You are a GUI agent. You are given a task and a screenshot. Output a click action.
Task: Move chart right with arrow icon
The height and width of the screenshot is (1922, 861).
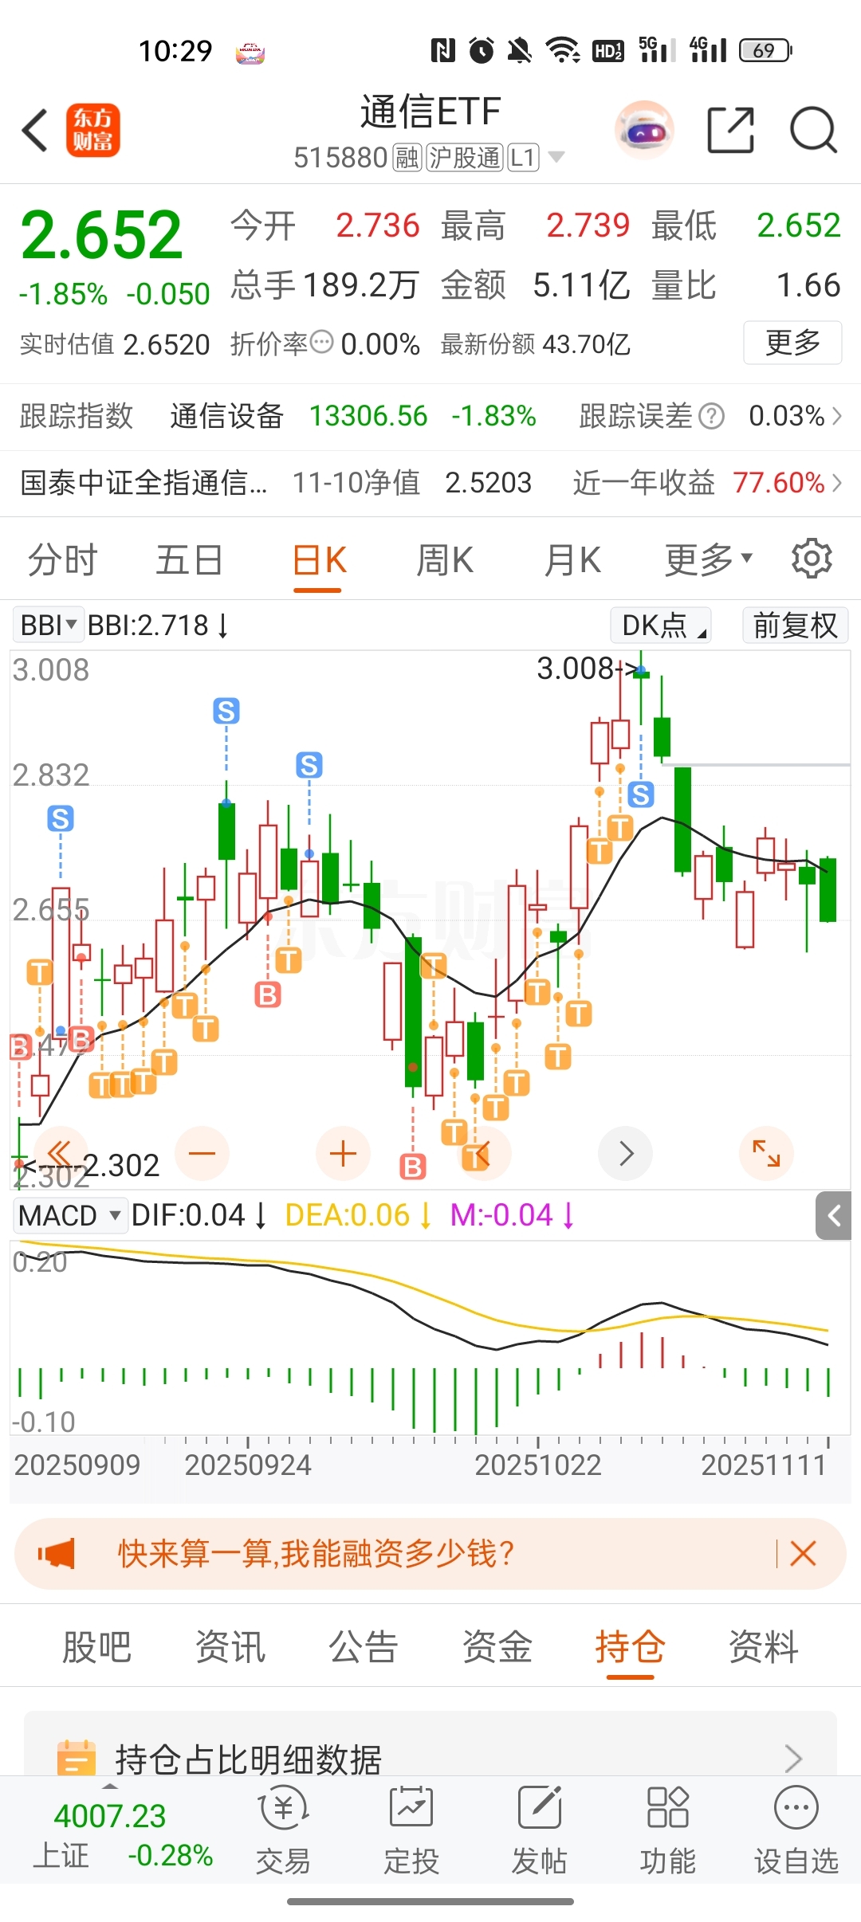(626, 1153)
